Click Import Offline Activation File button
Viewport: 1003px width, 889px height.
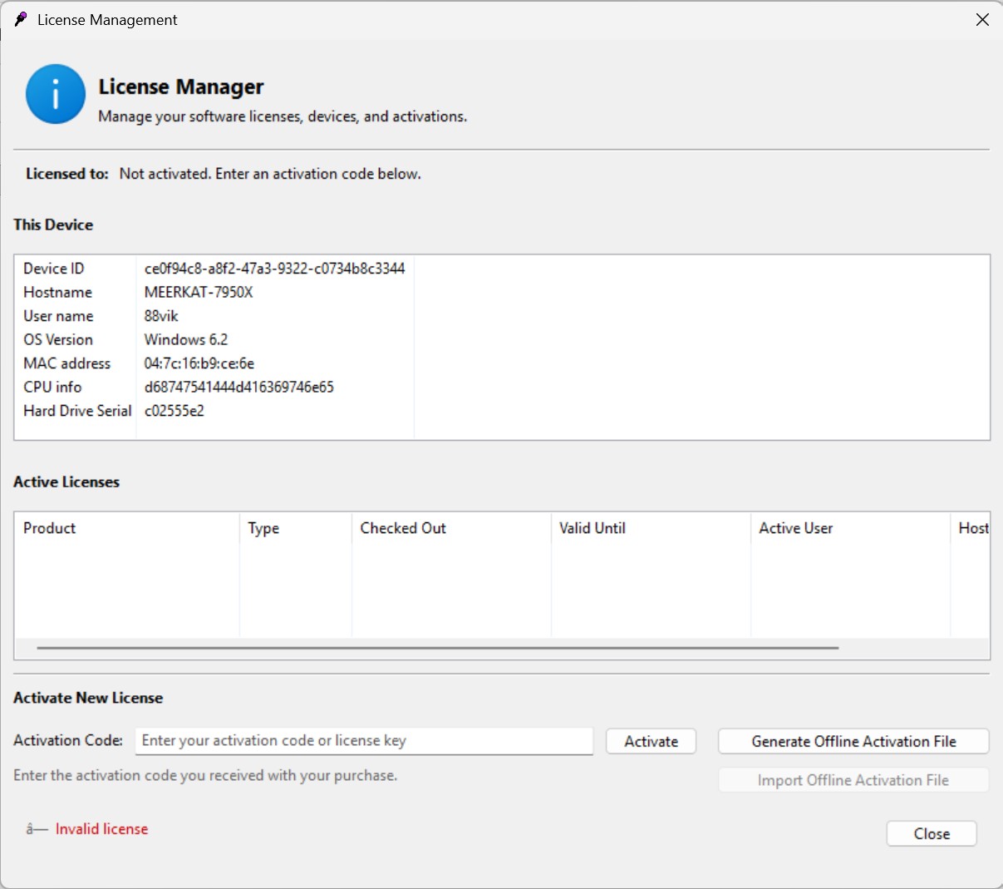(x=853, y=780)
